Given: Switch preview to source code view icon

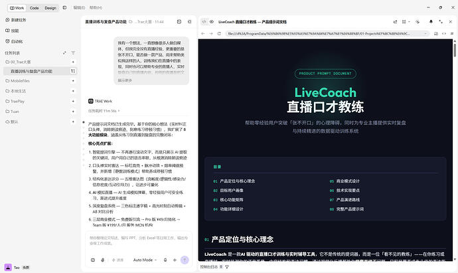Looking at the screenshot, I should tap(204, 22).
